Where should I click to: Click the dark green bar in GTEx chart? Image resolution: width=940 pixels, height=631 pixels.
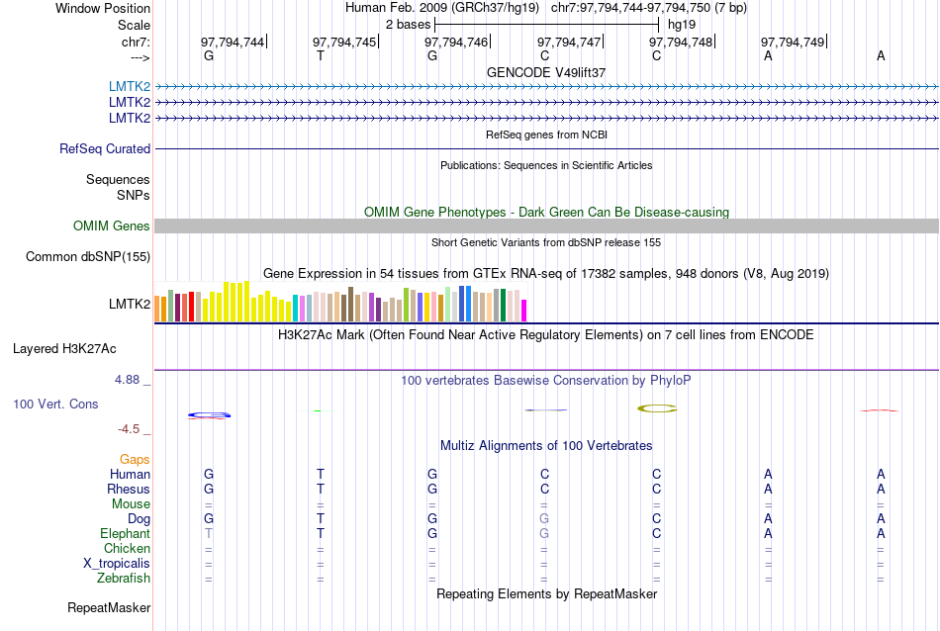[503, 305]
